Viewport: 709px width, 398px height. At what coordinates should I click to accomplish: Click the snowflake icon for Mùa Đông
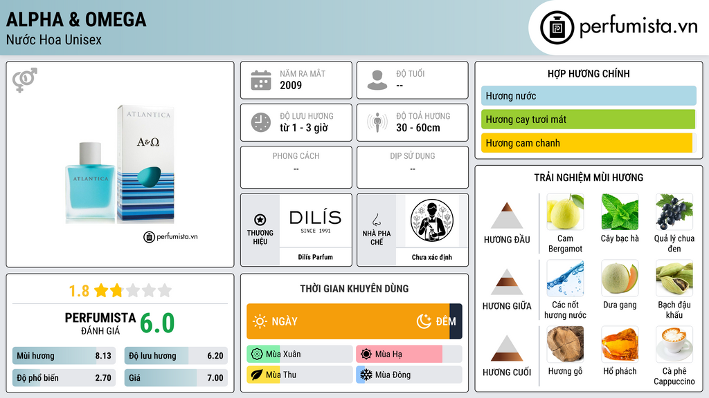(366, 375)
